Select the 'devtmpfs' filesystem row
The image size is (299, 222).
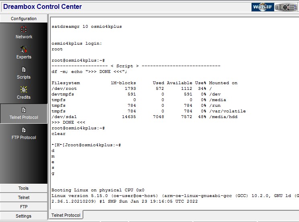[136, 94]
